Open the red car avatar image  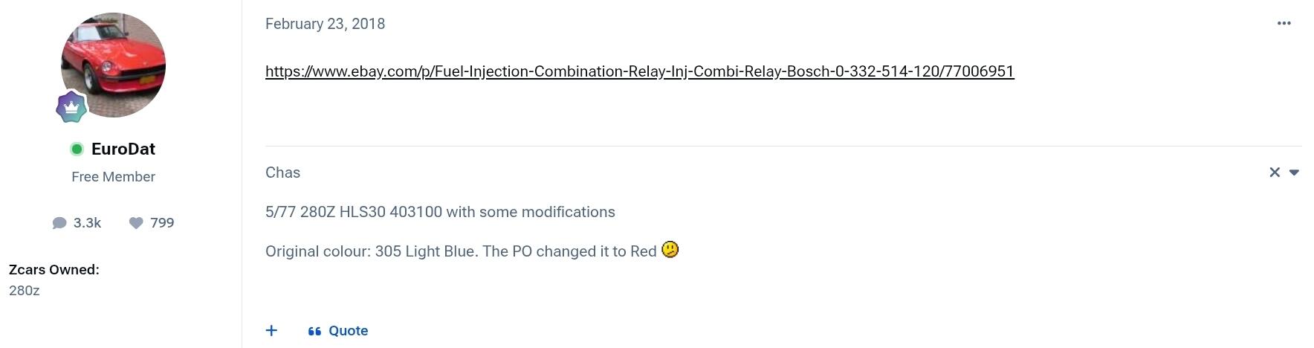click(113, 65)
